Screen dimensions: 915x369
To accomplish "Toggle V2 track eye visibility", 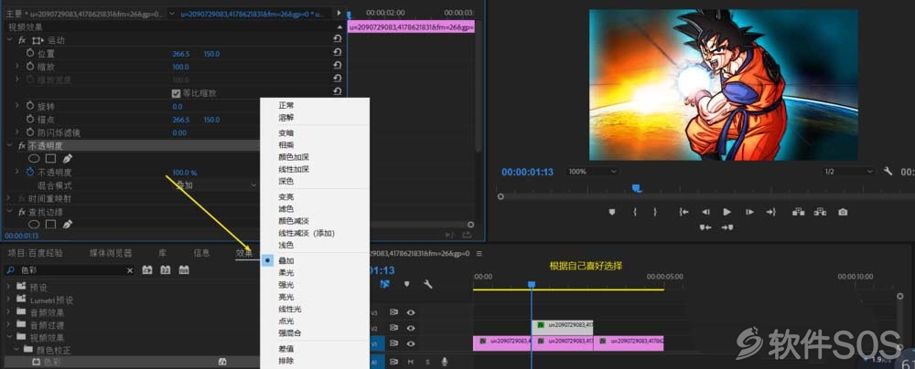I will (x=411, y=328).
